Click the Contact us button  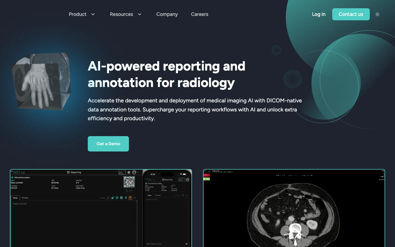tap(351, 14)
